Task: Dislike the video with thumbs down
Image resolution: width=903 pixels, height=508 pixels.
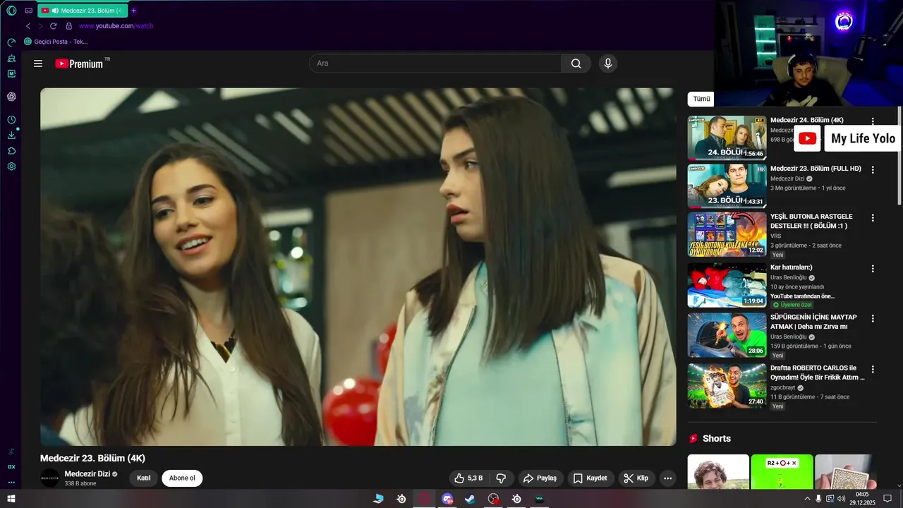Action: click(x=501, y=478)
